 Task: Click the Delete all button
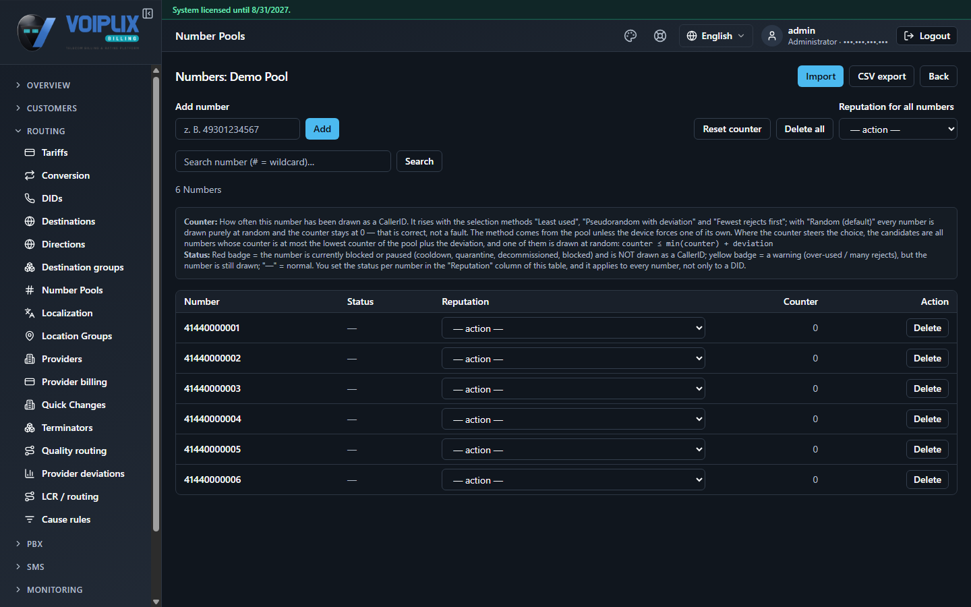[804, 129]
